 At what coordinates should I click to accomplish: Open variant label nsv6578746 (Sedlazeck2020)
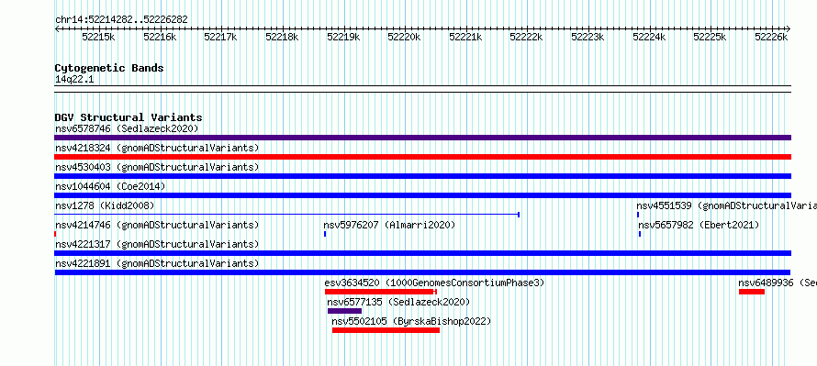(127, 128)
